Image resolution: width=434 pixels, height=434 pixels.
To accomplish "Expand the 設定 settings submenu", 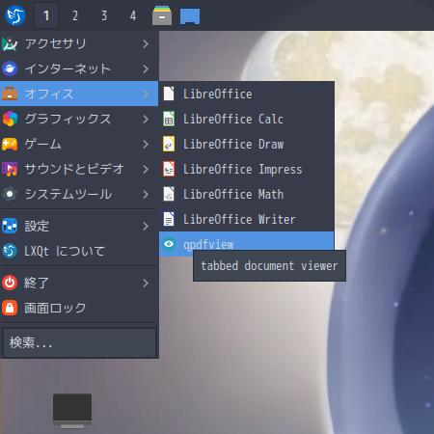I will (79, 226).
